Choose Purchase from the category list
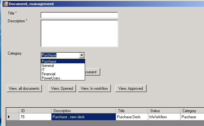Image resolution: width=204 pixels, height=126 pixels. [63, 61]
